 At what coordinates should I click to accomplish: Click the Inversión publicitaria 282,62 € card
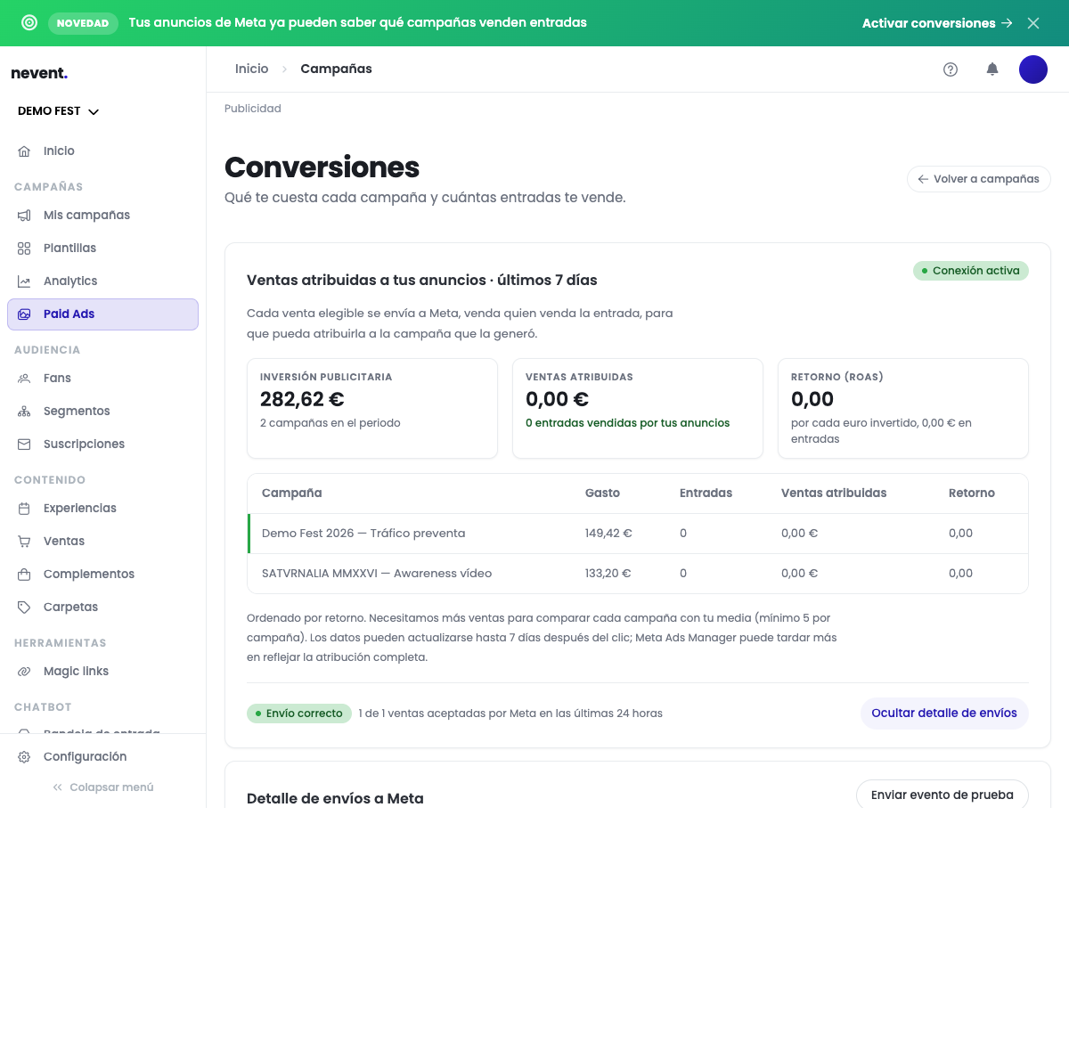point(372,409)
